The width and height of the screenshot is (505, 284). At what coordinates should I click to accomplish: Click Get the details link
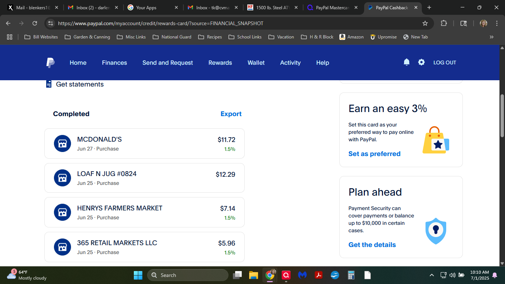pos(372,245)
